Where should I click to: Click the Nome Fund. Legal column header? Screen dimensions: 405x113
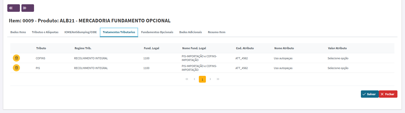coord(194,48)
